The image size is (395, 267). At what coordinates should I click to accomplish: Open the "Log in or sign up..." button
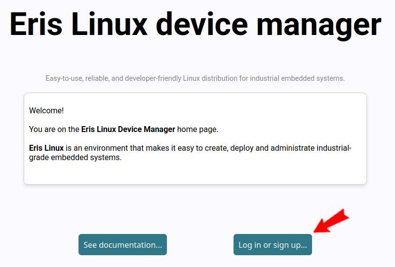(x=273, y=245)
